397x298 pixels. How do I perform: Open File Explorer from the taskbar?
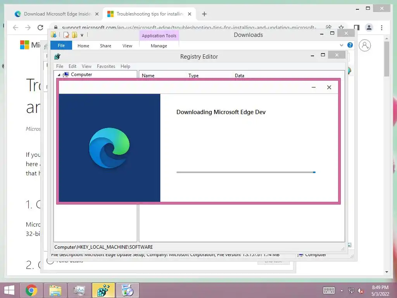55,290
